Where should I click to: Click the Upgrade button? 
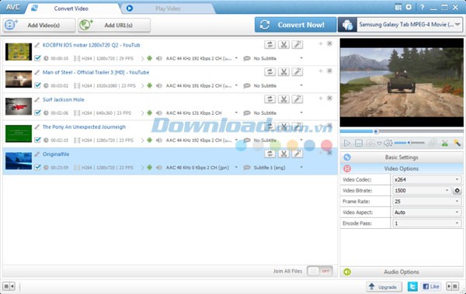(x=384, y=287)
